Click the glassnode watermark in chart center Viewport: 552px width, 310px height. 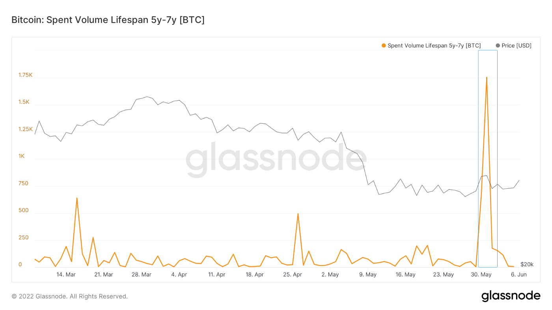click(276, 162)
